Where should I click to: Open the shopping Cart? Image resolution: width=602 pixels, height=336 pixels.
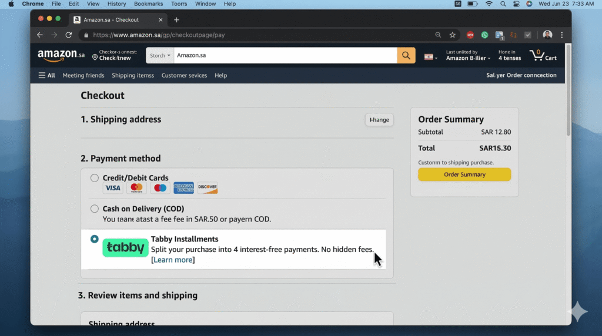click(543, 56)
